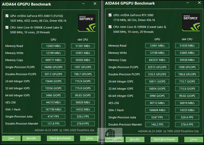Start Benchmark in the 2080 Ti window
Viewport: 204px width, 145px height.
(60, 138)
